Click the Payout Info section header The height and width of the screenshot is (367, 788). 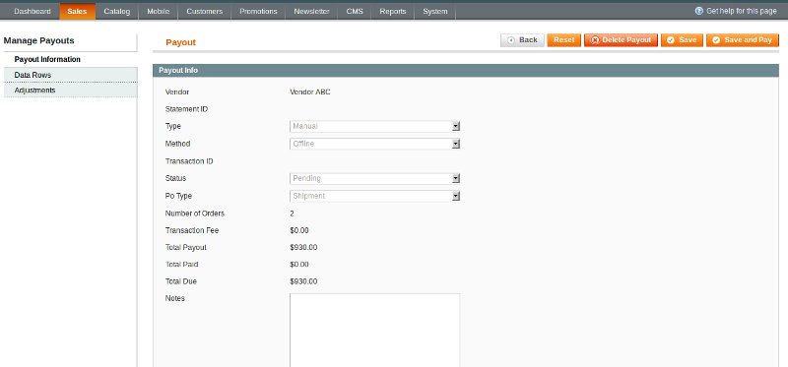pos(465,70)
